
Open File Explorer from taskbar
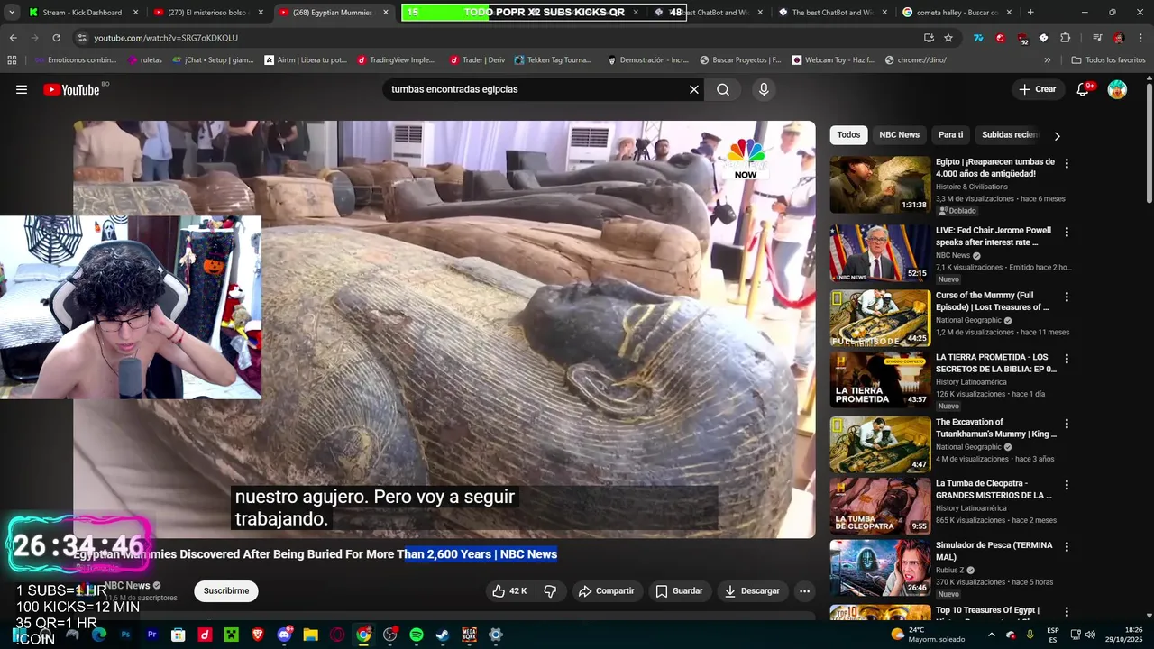pyautogui.click(x=311, y=635)
